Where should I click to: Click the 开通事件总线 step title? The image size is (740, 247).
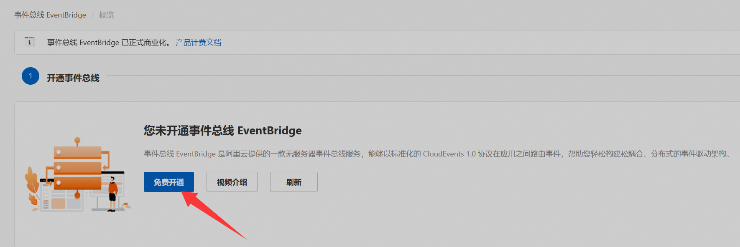pos(73,78)
